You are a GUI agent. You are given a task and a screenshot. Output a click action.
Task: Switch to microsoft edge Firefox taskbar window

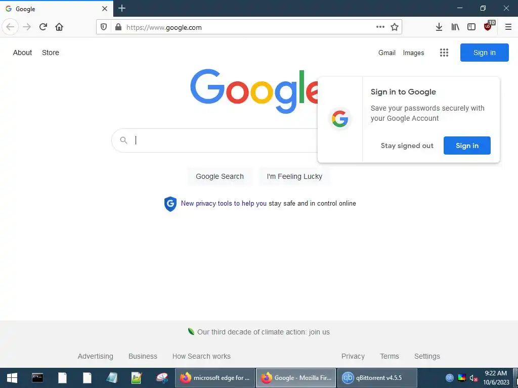(214, 378)
